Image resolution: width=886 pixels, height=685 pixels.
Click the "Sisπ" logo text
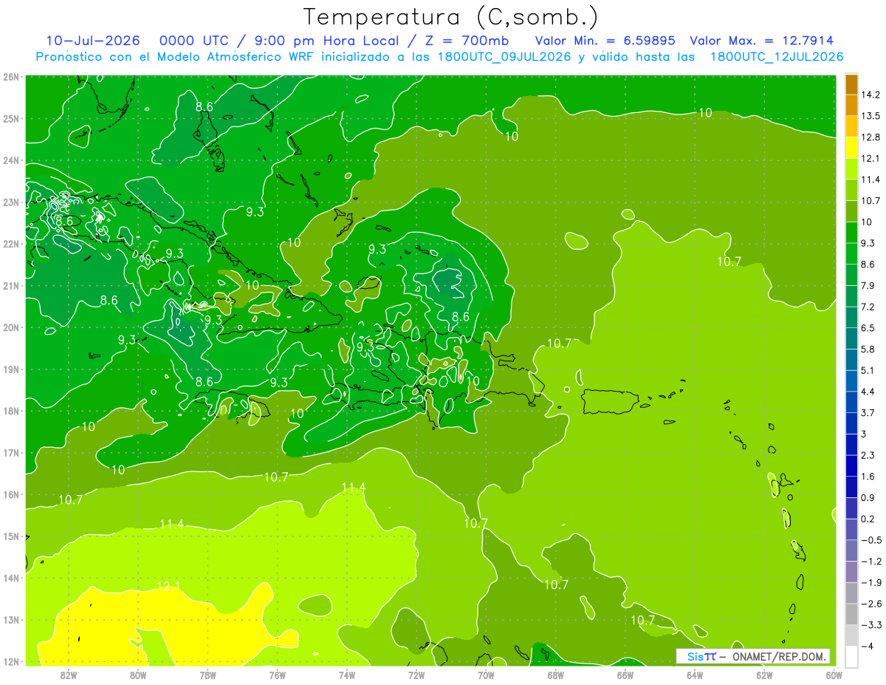click(x=701, y=656)
